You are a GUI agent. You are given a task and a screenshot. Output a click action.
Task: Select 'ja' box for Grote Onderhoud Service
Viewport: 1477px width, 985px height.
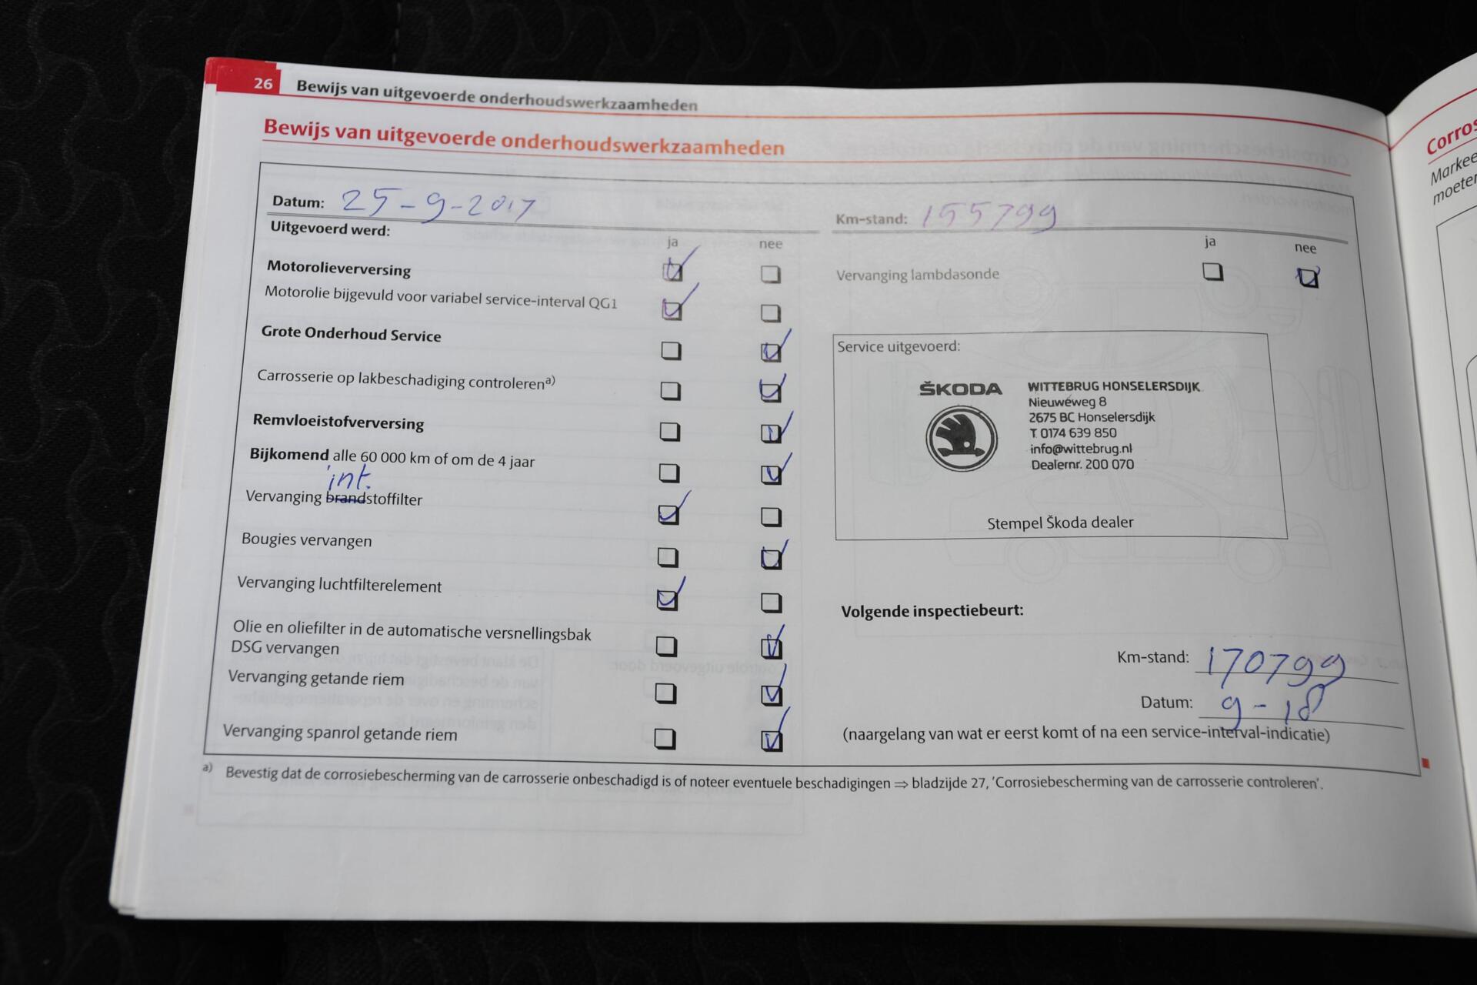(671, 351)
